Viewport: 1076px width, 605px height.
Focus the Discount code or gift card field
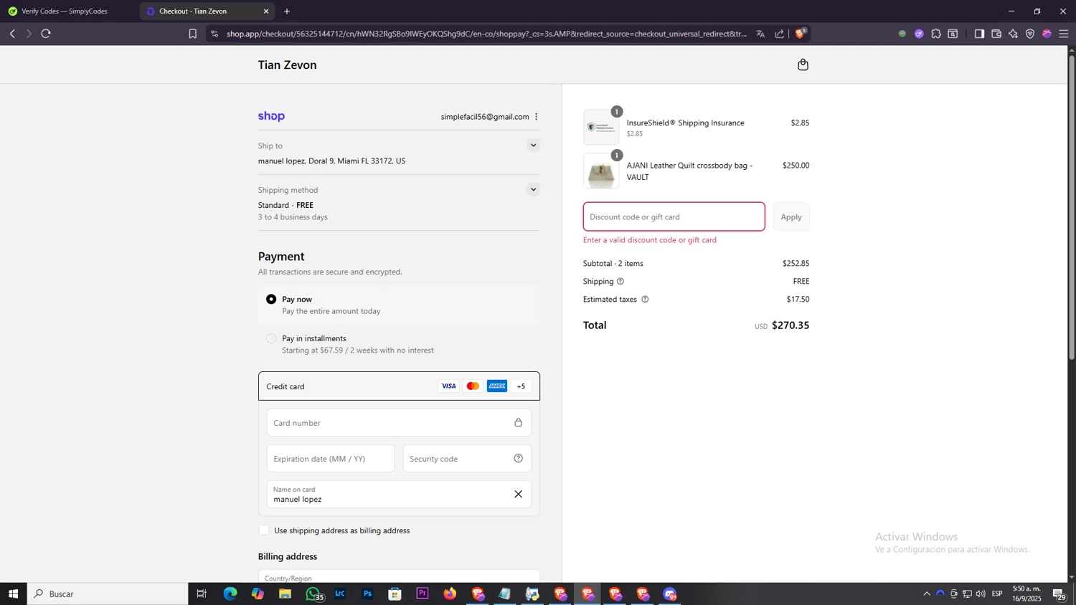tap(674, 217)
